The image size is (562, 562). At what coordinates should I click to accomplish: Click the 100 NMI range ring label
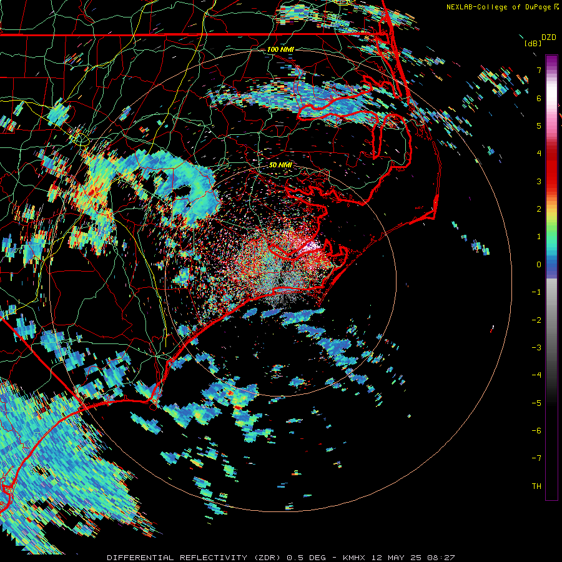point(280,49)
